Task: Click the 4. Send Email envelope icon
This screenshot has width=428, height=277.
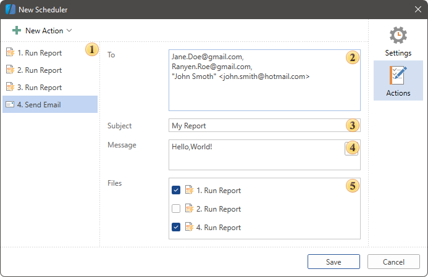Action: [10, 105]
